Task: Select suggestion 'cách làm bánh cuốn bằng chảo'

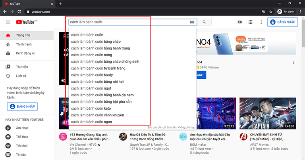Action: 133,42
